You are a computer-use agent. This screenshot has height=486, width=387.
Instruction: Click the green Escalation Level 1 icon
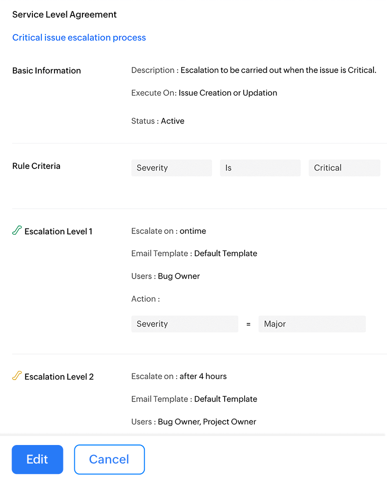17,230
